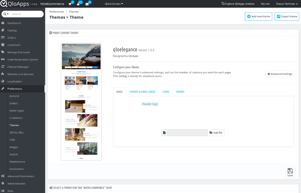Open Advanced settings for the theme
Image resolution: width=301 pixels, height=193 pixels.
[280, 74]
